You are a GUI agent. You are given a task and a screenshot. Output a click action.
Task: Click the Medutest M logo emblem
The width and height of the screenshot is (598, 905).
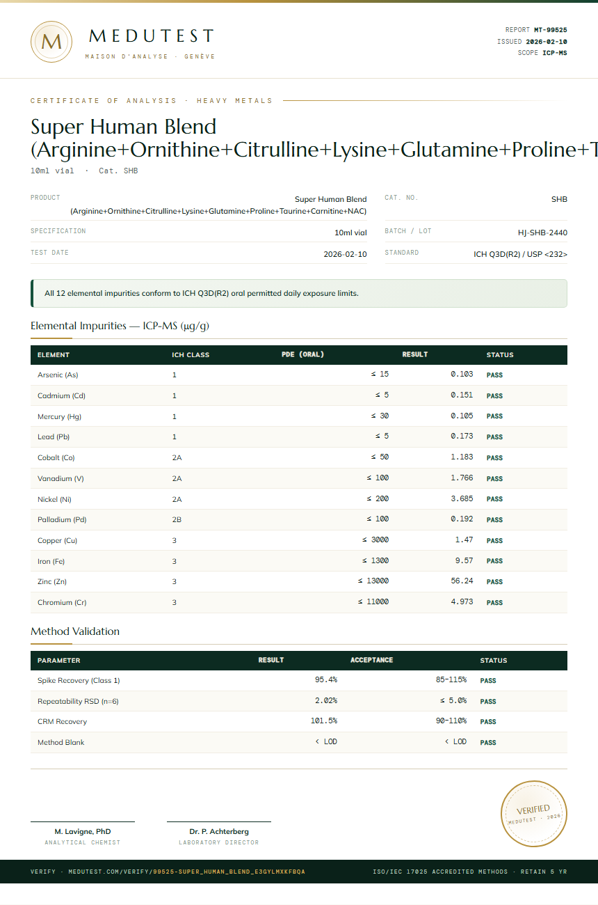click(x=51, y=42)
